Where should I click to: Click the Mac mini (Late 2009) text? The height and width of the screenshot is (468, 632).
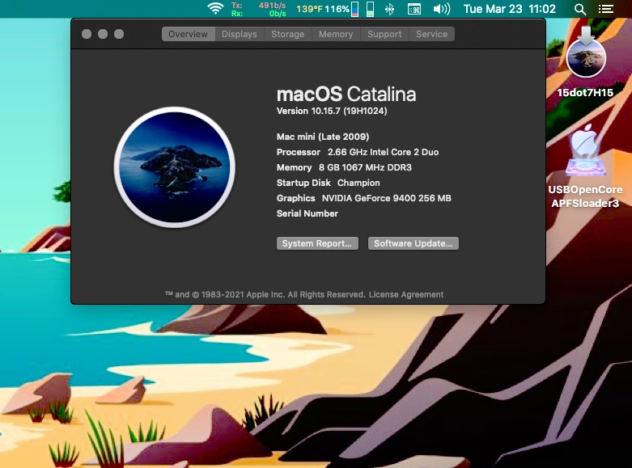pyautogui.click(x=323, y=137)
